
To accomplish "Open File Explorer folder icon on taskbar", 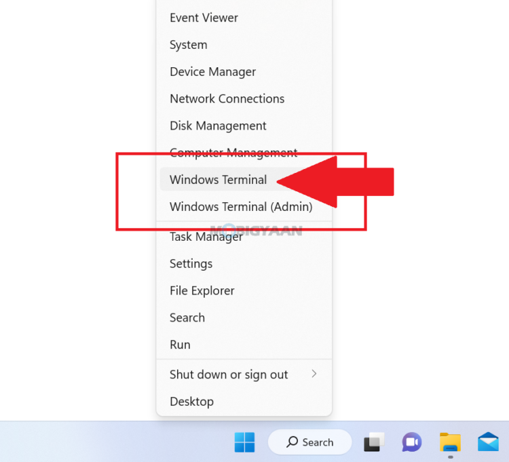I will tap(450, 442).
